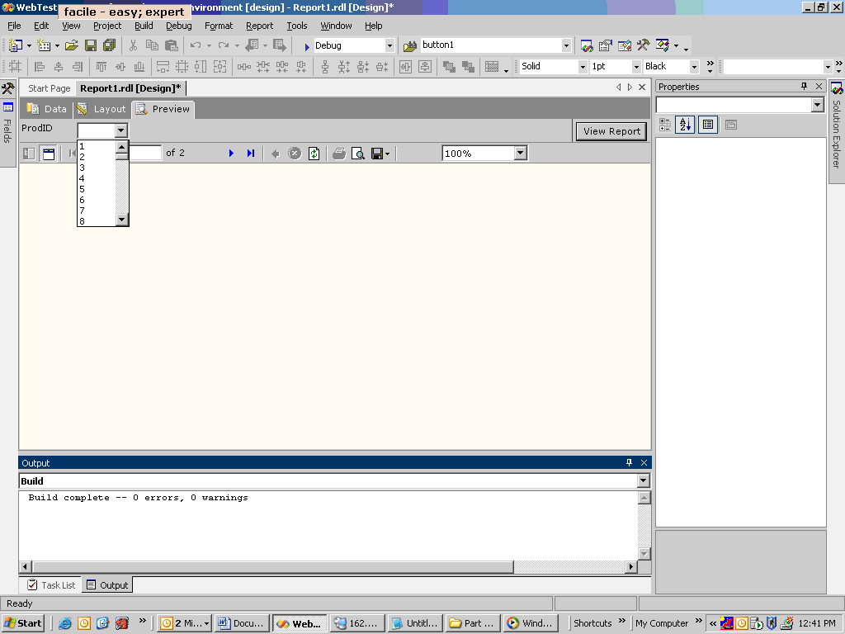This screenshot has width=845, height=634.
Task: Click the New Project toolbar icon
Action: [x=16, y=46]
